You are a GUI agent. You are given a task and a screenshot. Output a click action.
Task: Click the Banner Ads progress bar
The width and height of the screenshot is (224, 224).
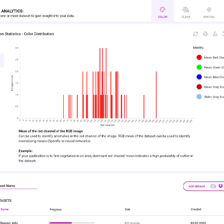pos(72,223)
